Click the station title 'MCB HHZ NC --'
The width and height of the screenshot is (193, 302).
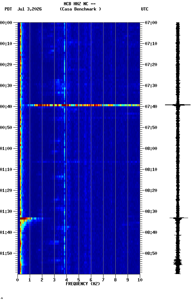80,4
